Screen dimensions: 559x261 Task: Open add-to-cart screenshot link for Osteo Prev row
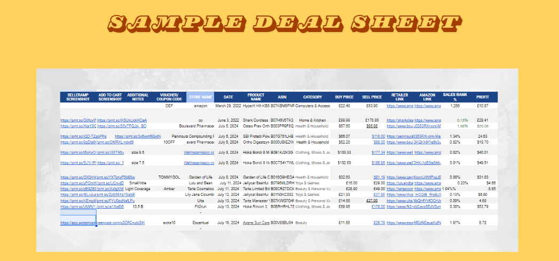click(x=122, y=126)
